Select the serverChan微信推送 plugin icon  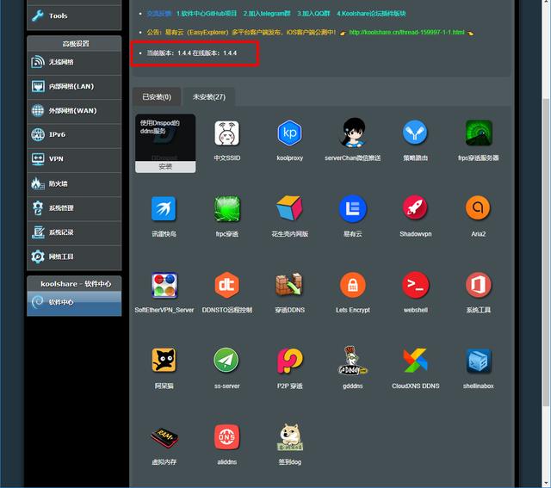pos(352,132)
